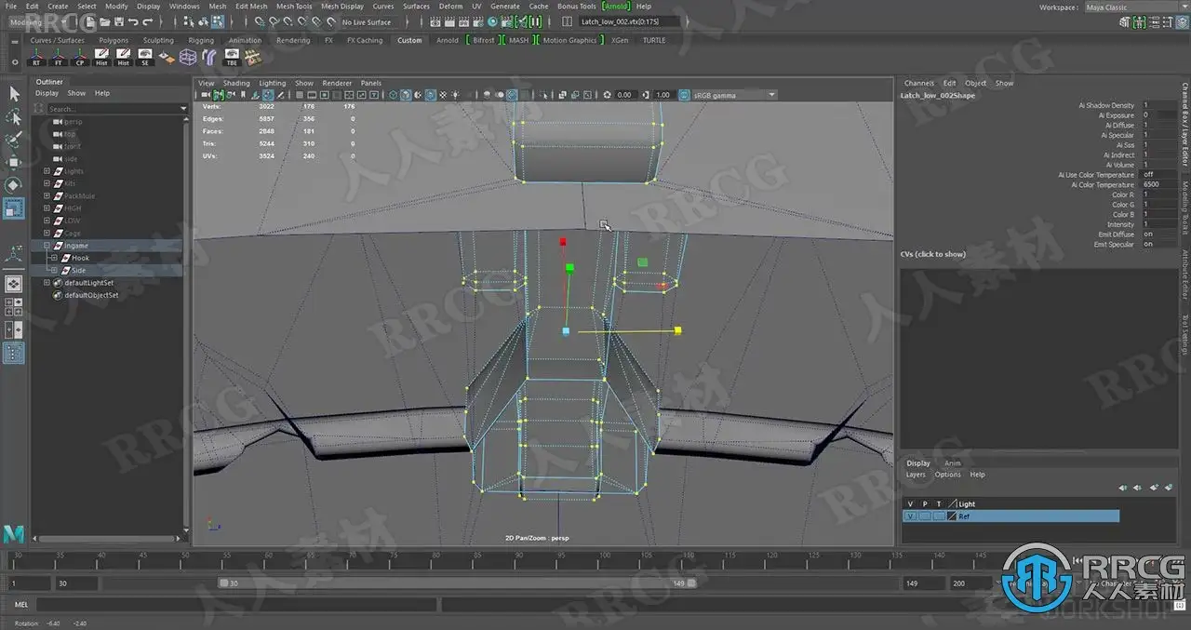Screen dimensions: 1191x630
Task: Click the TBE shelf icon
Action: 233,58
